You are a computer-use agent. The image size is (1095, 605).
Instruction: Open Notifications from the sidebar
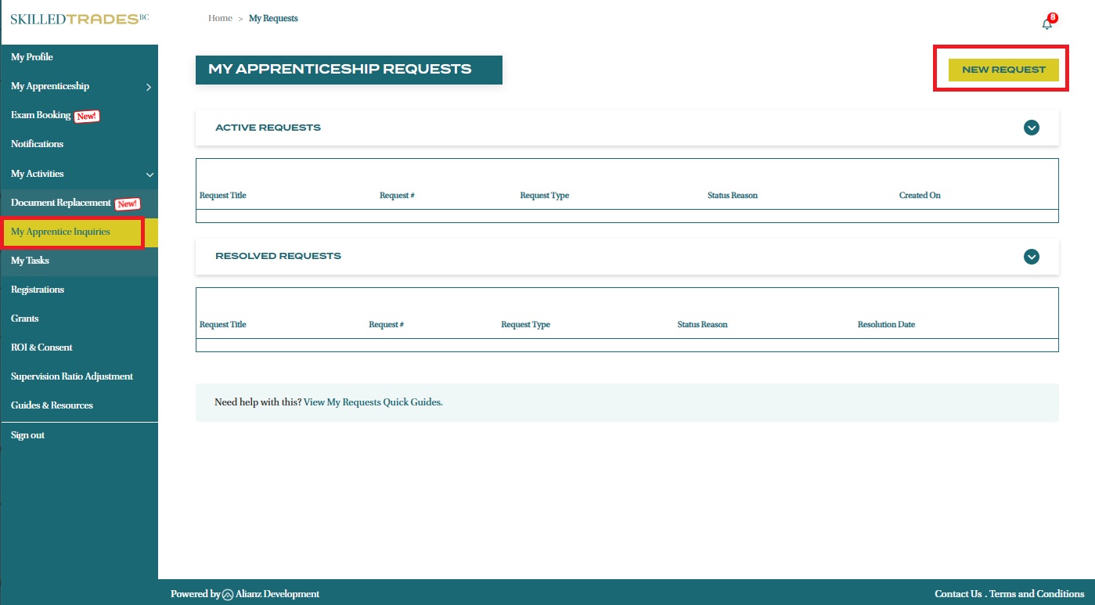[x=37, y=144]
